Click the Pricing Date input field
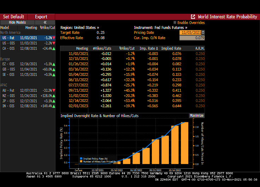This screenshot has height=187, width=260. 190,32
